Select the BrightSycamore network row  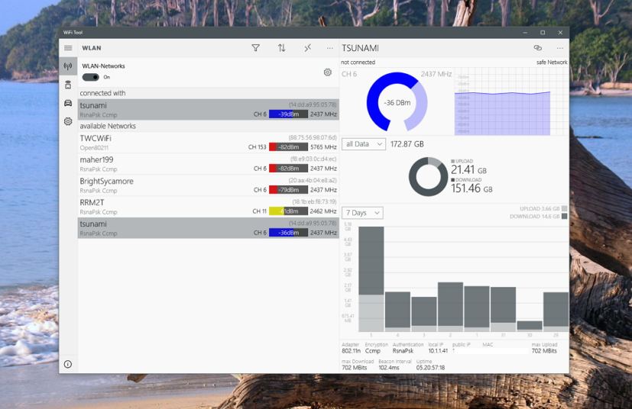coord(208,185)
